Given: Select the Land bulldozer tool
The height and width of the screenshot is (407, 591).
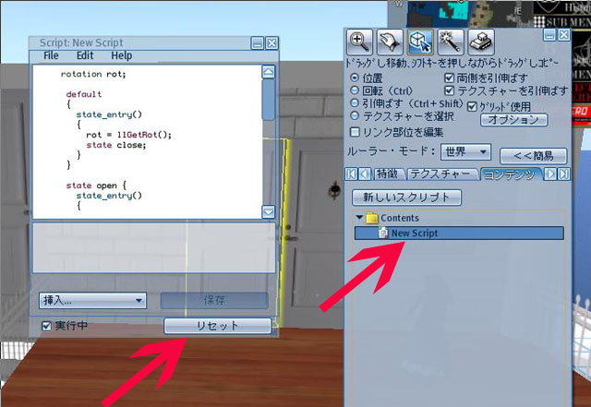Looking at the screenshot, I should (x=480, y=42).
